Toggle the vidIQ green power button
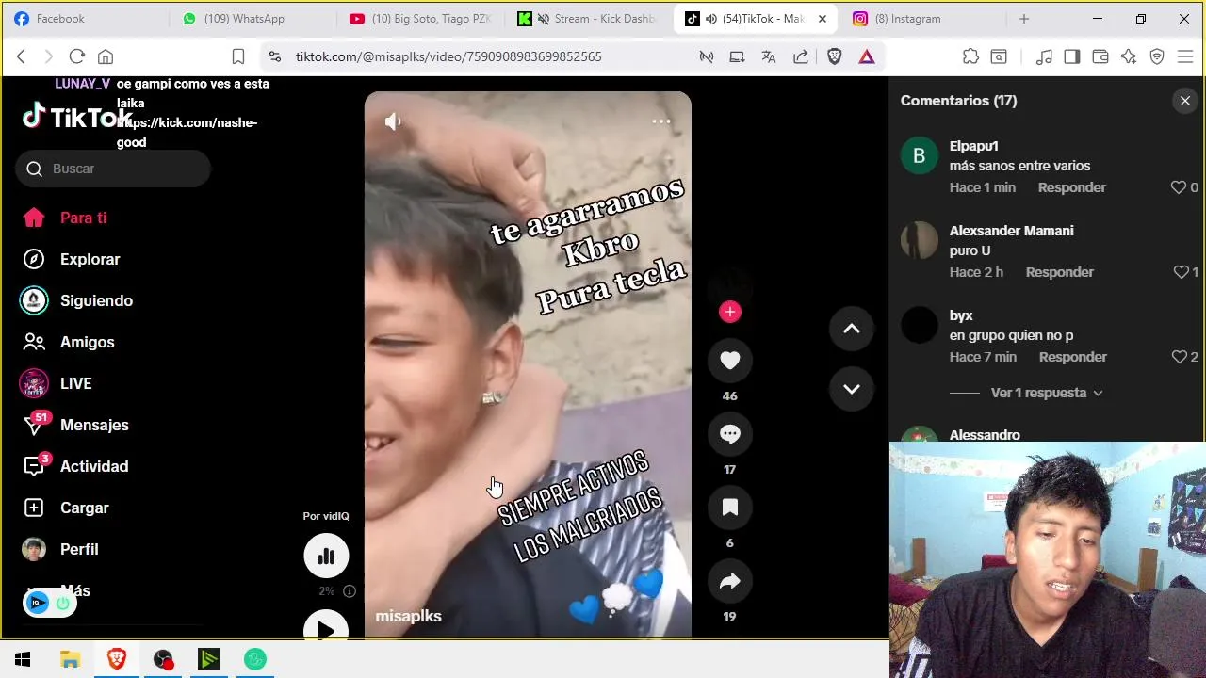Screen dimensions: 1206x678 [x=63, y=604]
